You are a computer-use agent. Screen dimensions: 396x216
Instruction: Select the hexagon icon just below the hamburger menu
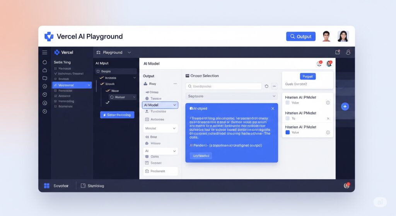(45, 62)
